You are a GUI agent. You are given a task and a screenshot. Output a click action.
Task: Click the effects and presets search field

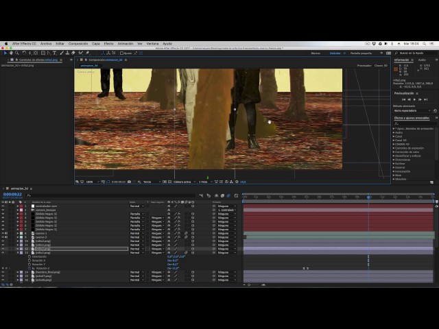pyautogui.click(x=414, y=123)
